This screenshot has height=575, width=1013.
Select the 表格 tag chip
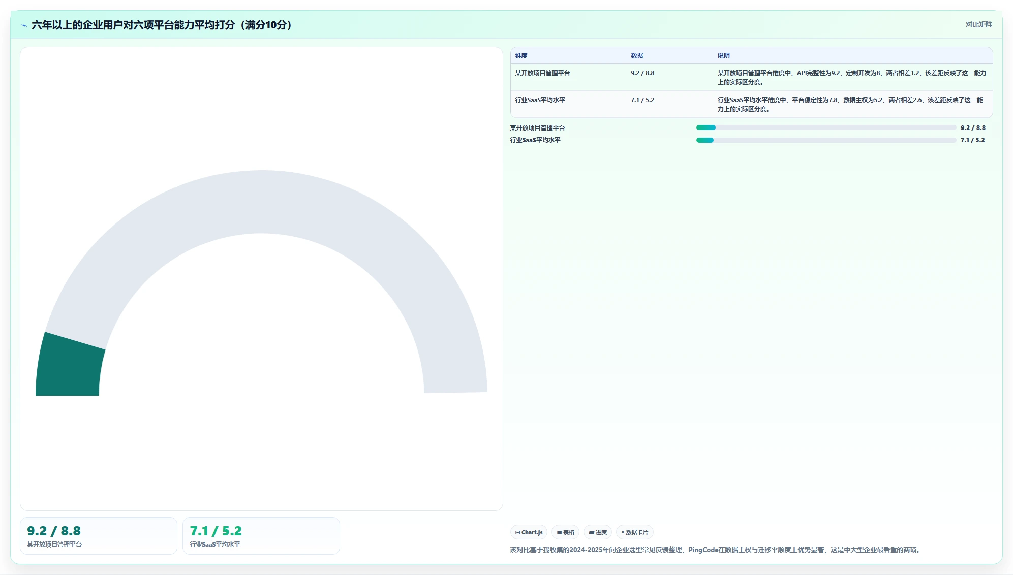coord(565,532)
